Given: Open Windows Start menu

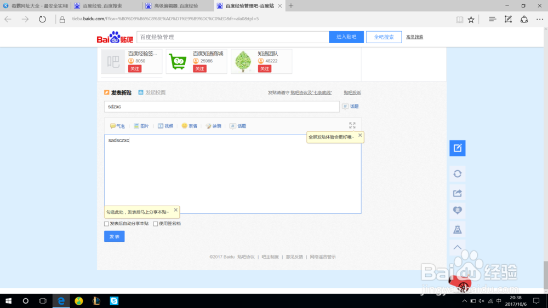Looking at the screenshot, I should coord(8,301).
